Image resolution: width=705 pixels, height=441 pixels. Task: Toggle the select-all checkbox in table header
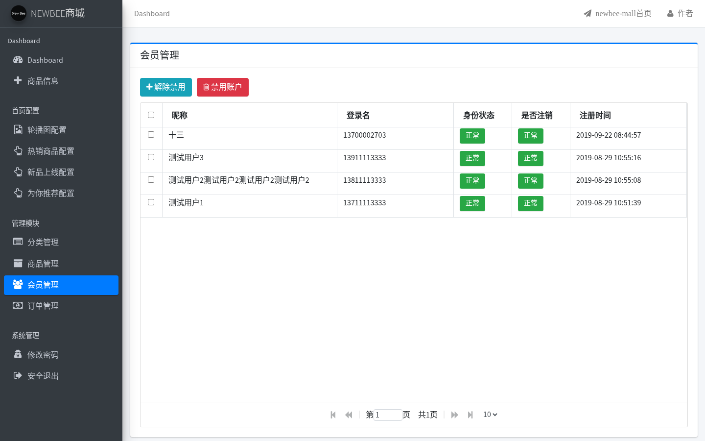pos(151,115)
